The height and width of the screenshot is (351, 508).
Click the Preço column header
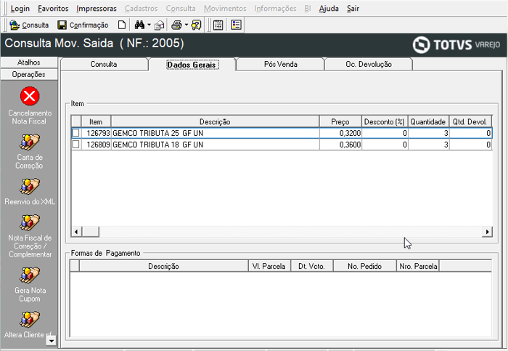point(340,121)
